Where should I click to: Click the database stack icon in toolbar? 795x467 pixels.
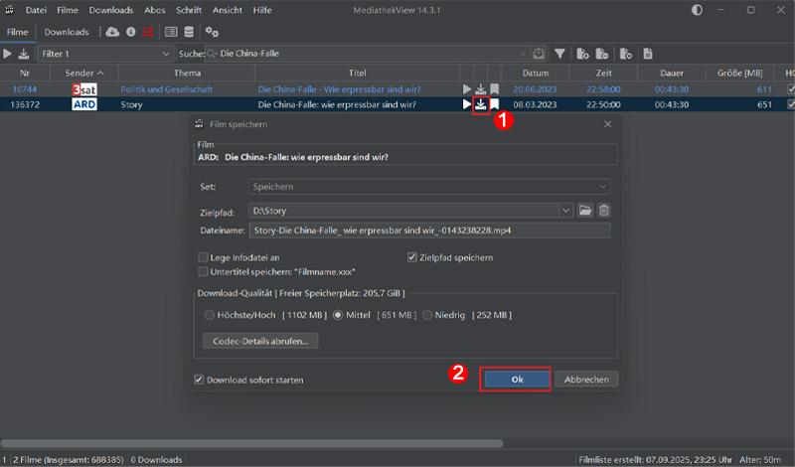pos(189,32)
